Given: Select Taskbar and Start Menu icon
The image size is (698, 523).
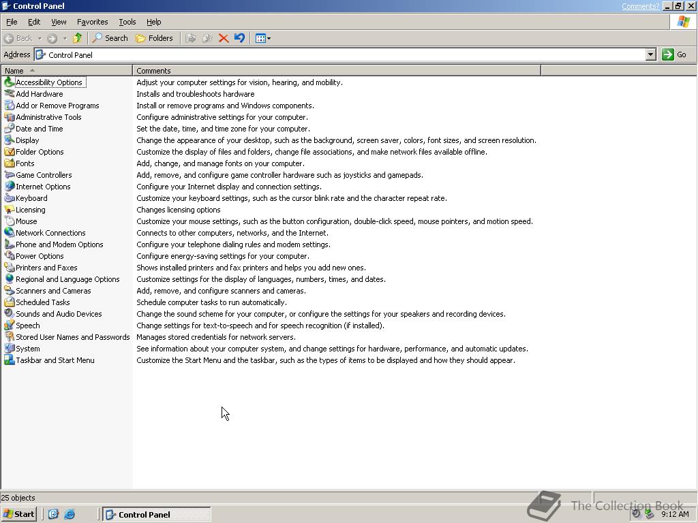Looking at the screenshot, I should click(9, 360).
